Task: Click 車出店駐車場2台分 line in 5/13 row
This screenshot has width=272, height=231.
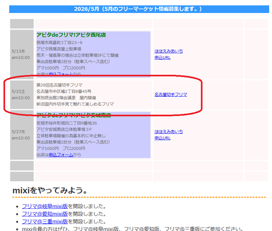Action: [x=73, y=62]
